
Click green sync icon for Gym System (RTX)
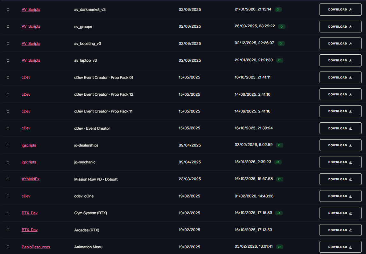pos(279,213)
